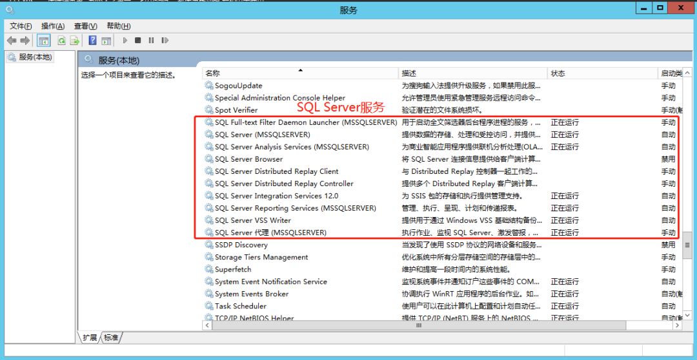Switch to the 扩展 tab
Image resolution: width=697 pixels, height=360 pixels.
coord(90,337)
